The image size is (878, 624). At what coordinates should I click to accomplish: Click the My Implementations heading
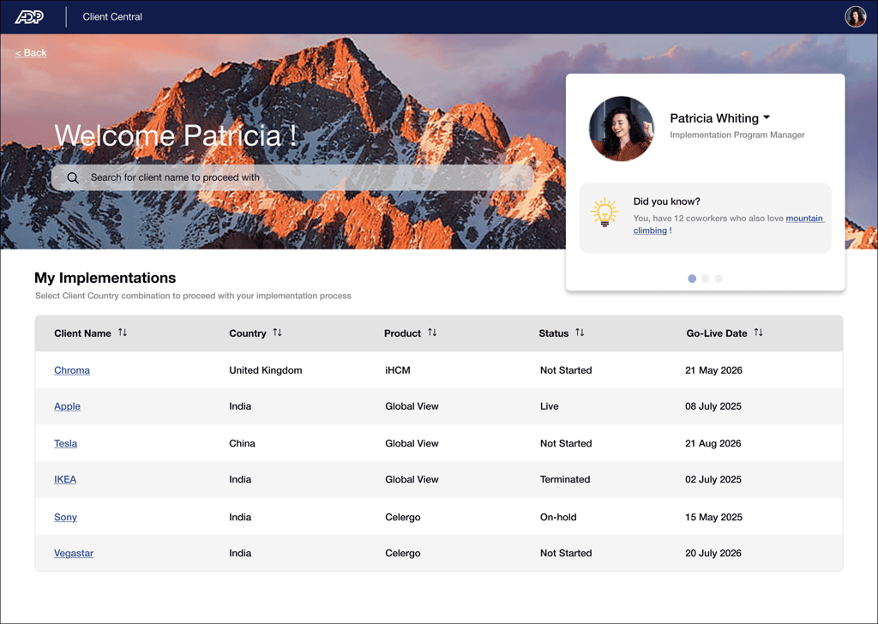(x=105, y=278)
